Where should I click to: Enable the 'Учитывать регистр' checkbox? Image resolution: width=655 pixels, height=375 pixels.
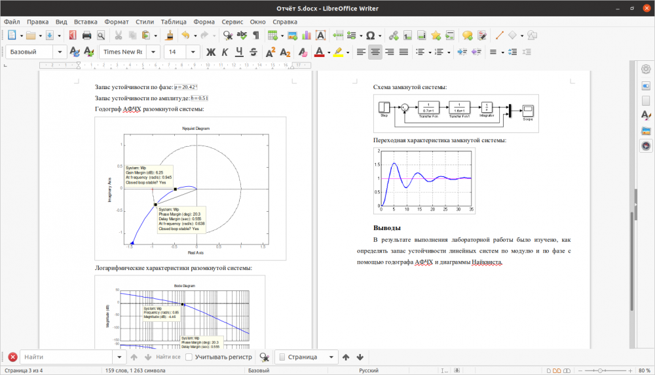click(189, 357)
